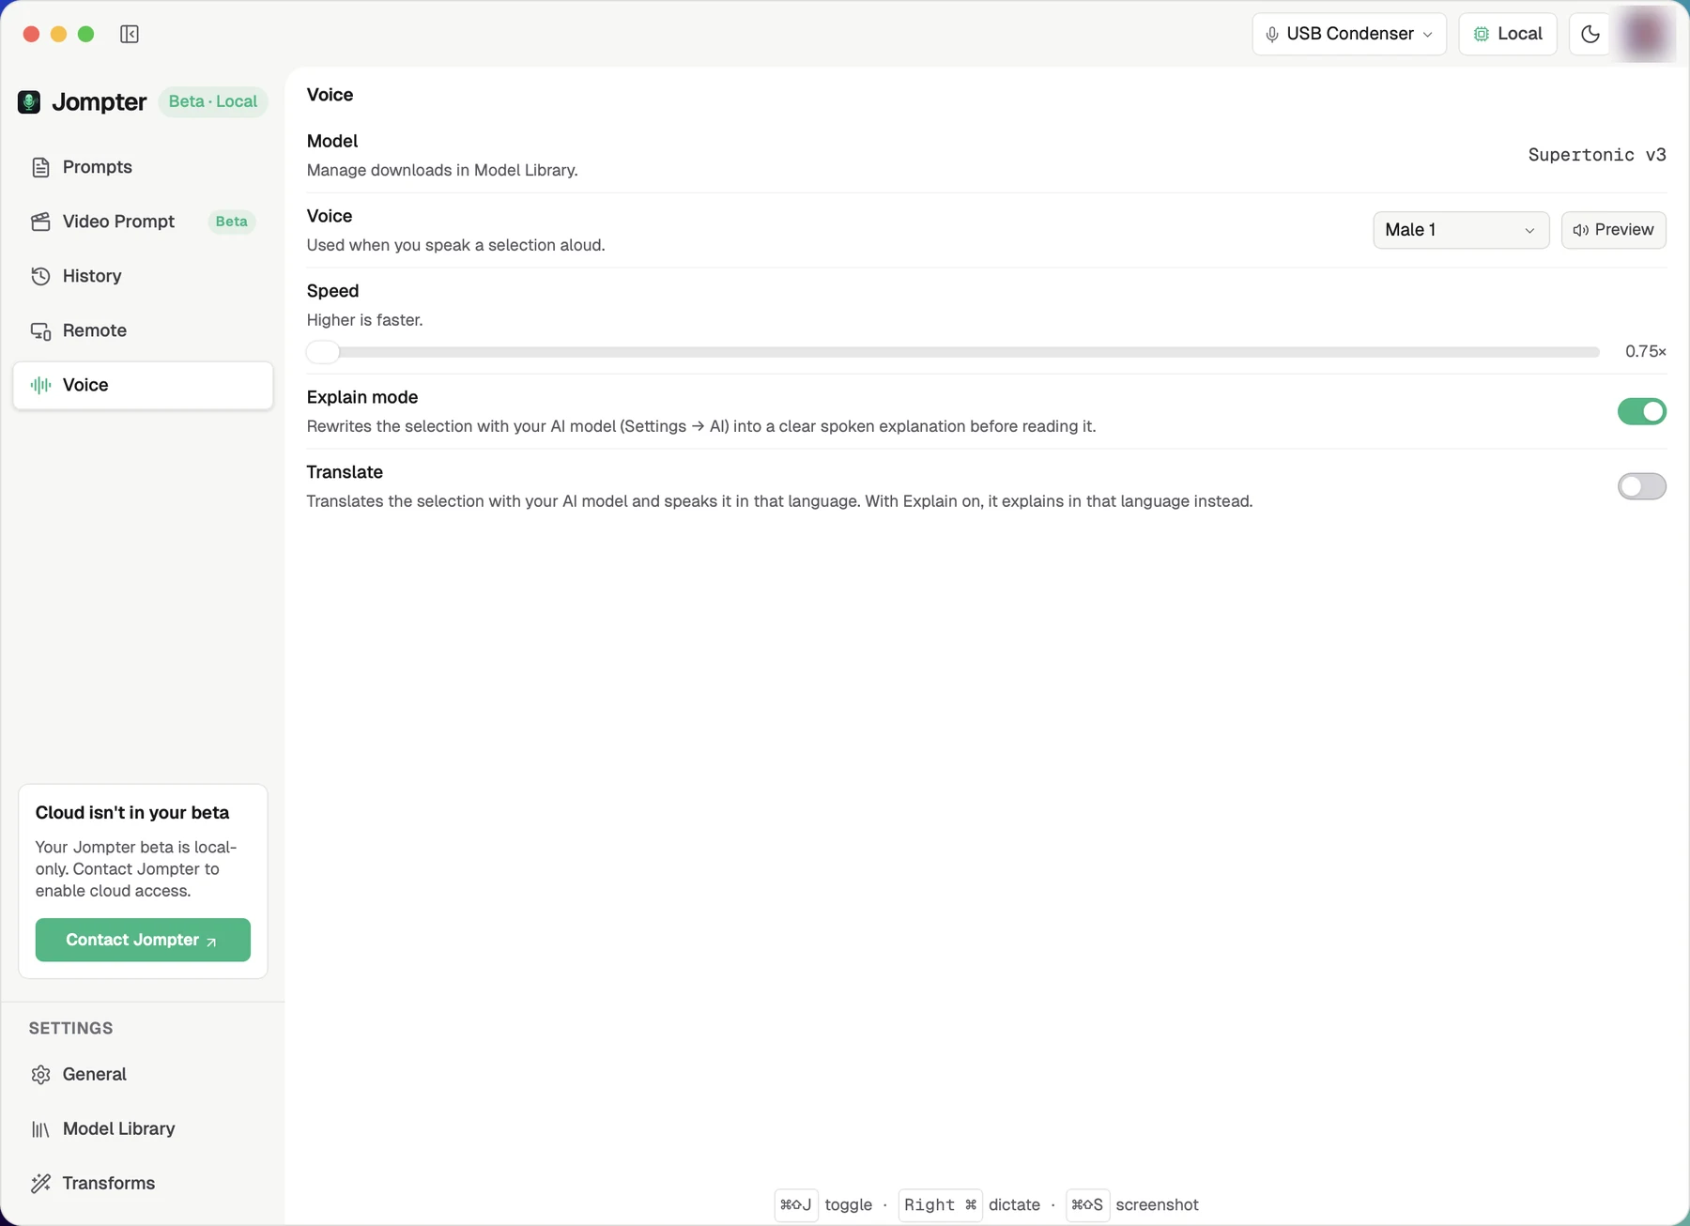Click the Video Prompt clapperboard icon
This screenshot has width=1690, height=1226.
point(40,222)
